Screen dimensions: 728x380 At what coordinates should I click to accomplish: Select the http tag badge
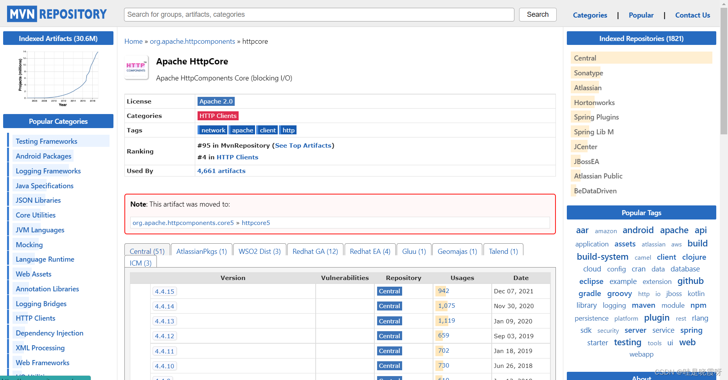click(x=288, y=130)
